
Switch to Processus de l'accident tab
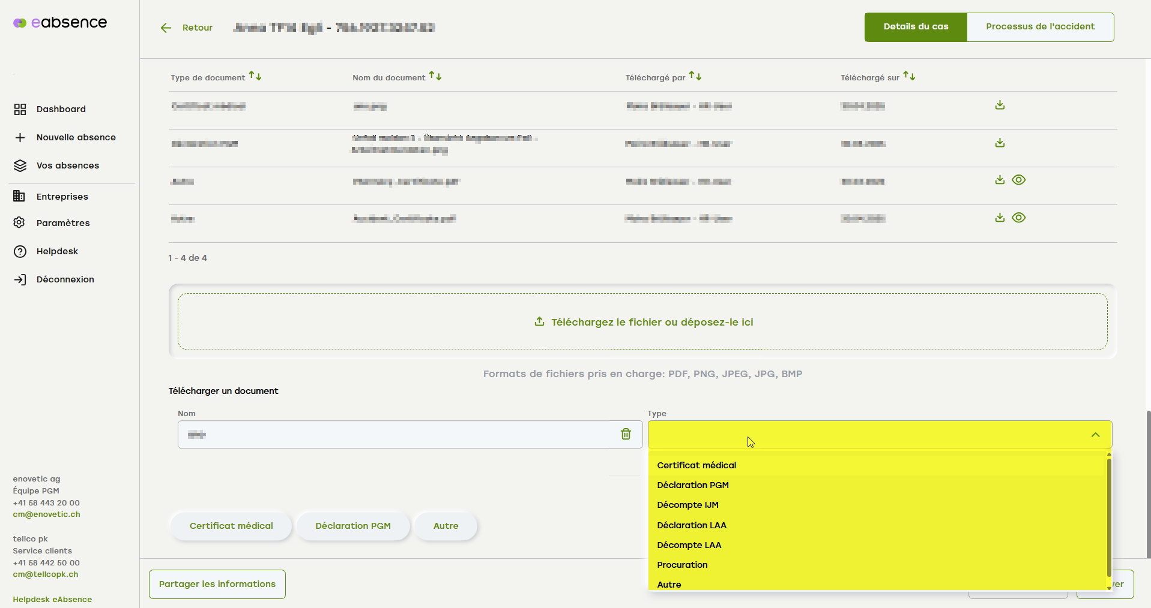point(1040,27)
